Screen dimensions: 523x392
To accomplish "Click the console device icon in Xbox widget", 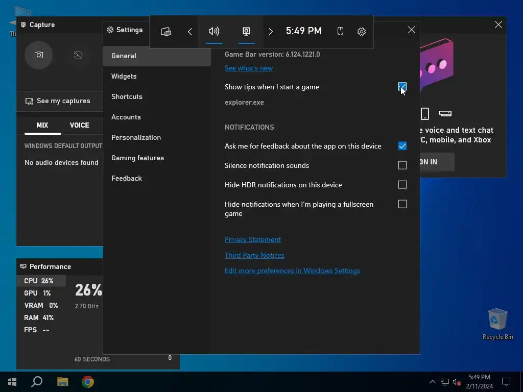I will pos(445,114).
